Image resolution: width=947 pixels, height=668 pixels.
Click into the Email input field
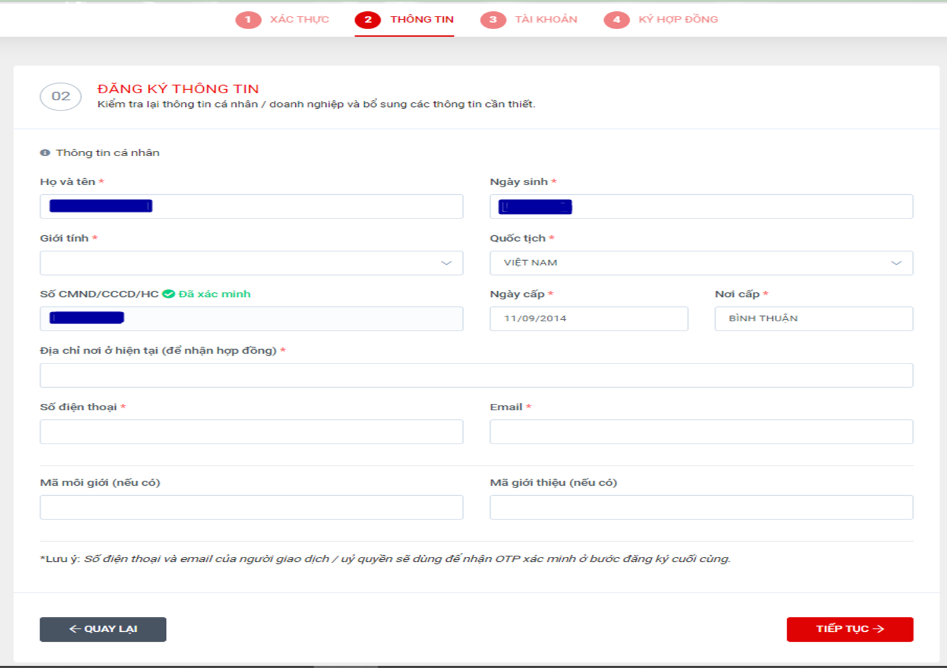(701, 432)
